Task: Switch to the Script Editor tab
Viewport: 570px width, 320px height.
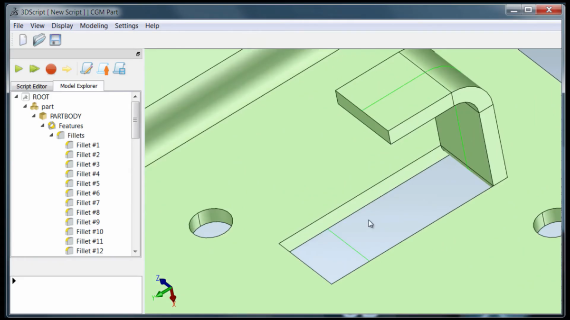Action: (x=32, y=86)
